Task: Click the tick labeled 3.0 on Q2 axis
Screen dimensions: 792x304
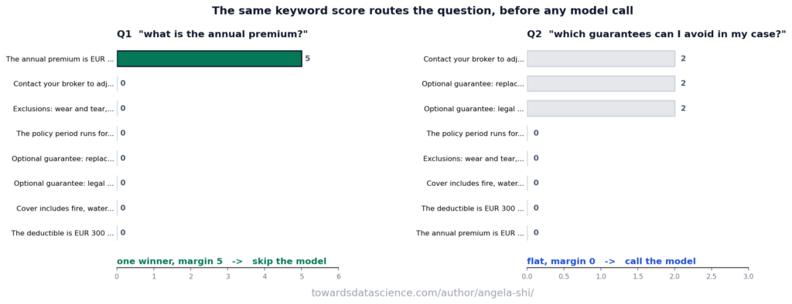Action: click(749, 276)
